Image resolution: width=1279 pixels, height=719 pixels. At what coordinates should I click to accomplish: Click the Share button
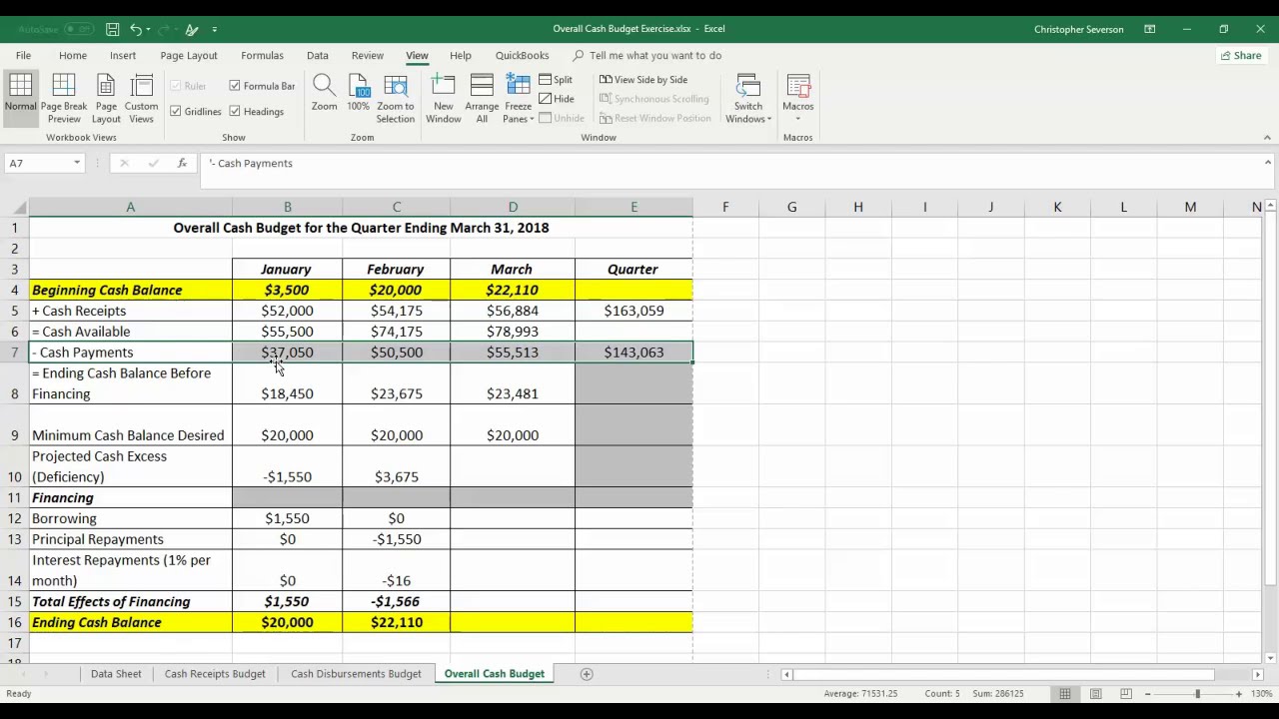1241,56
